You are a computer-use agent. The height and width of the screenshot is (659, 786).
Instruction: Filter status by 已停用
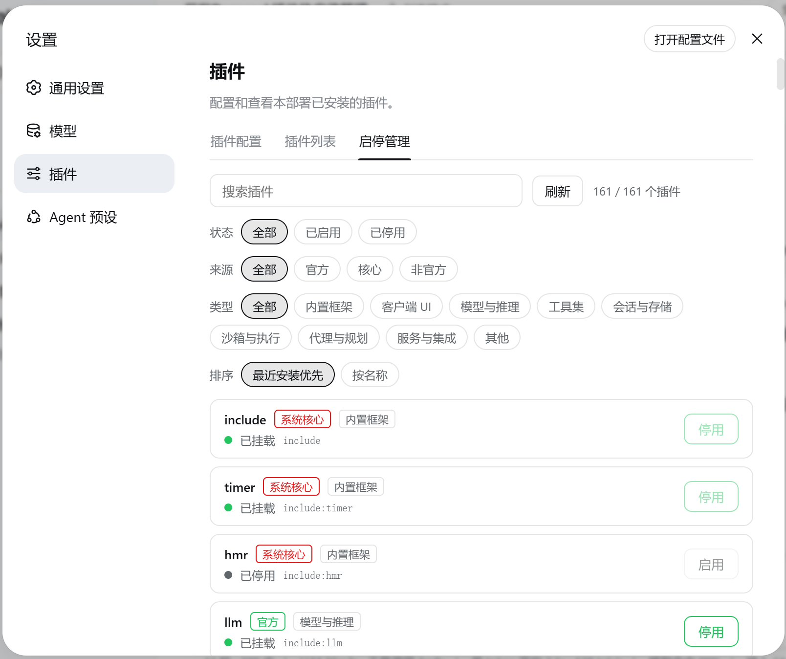pos(388,232)
